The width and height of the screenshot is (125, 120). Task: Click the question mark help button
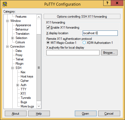click(107, 3)
